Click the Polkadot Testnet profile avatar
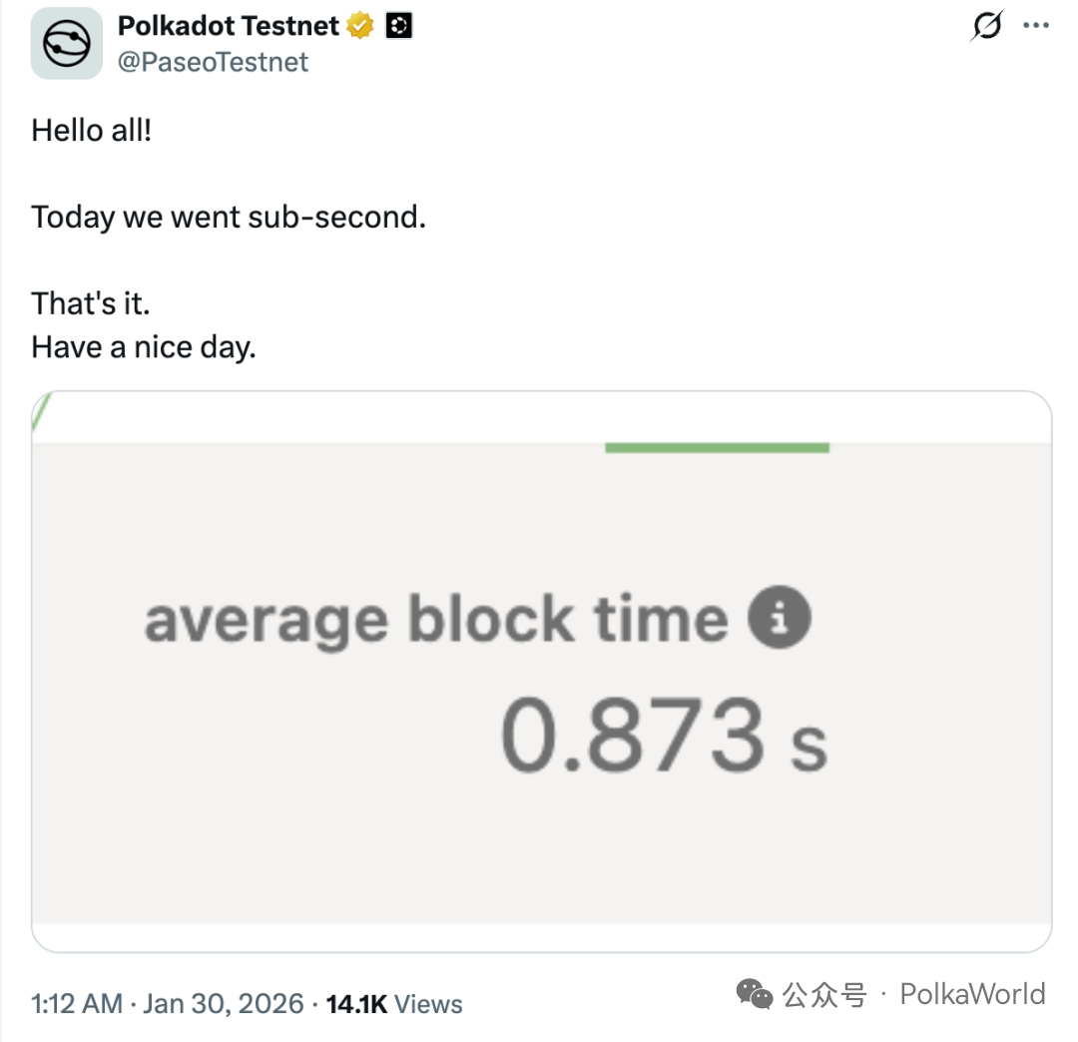 (67, 43)
